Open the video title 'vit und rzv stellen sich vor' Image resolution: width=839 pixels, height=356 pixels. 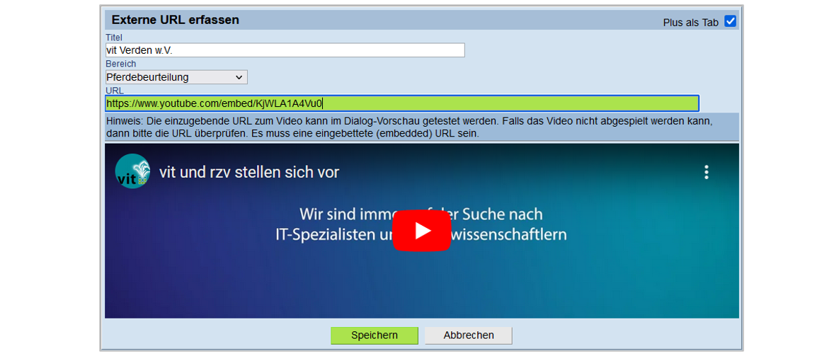coord(249,172)
